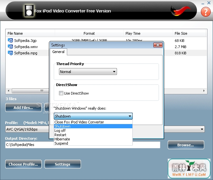Enable the Use DirectShow checkbox
The height and width of the screenshot is (180, 213).
coord(61,93)
